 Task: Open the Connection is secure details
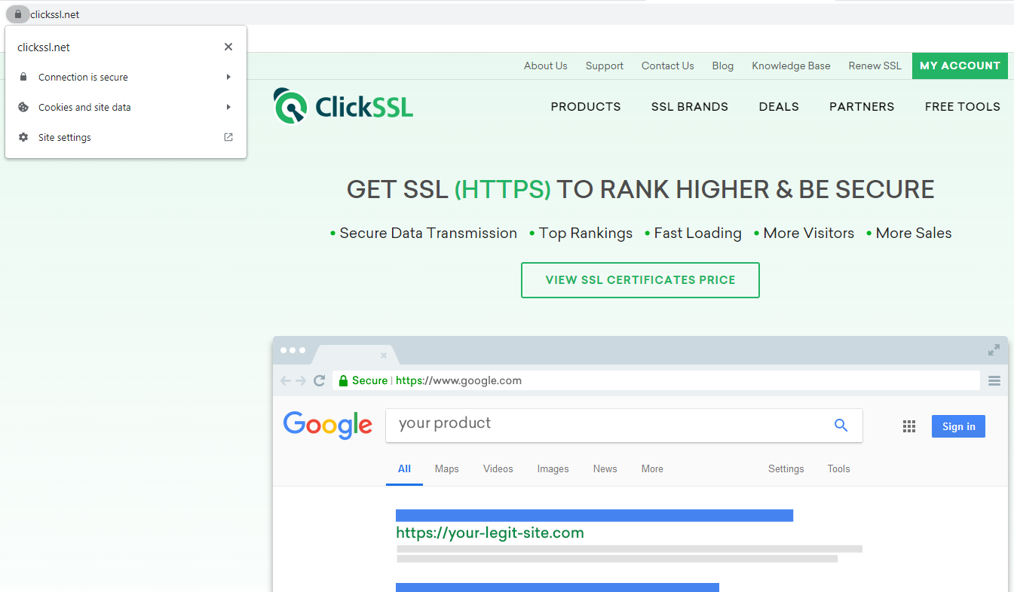126,77
